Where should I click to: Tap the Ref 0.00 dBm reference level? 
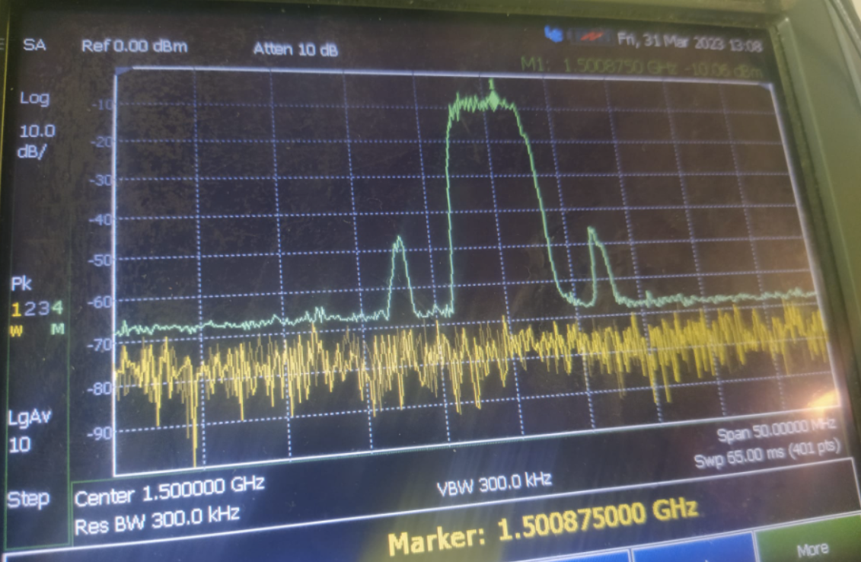(x=133, y=46)
